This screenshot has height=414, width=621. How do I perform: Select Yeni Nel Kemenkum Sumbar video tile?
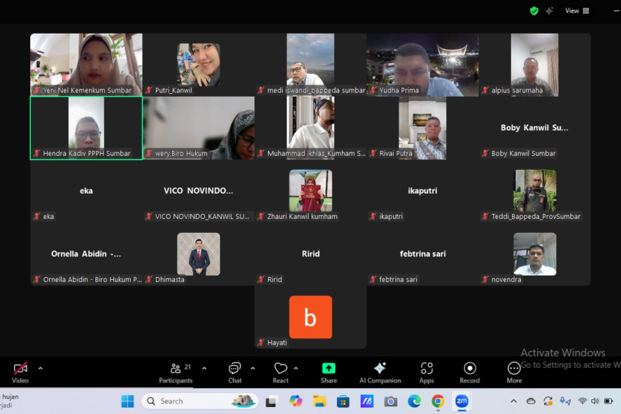tap(86, 64)
